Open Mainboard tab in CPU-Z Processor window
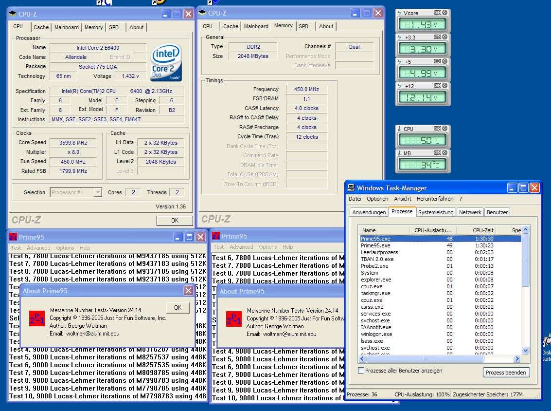 coord(67,27)
